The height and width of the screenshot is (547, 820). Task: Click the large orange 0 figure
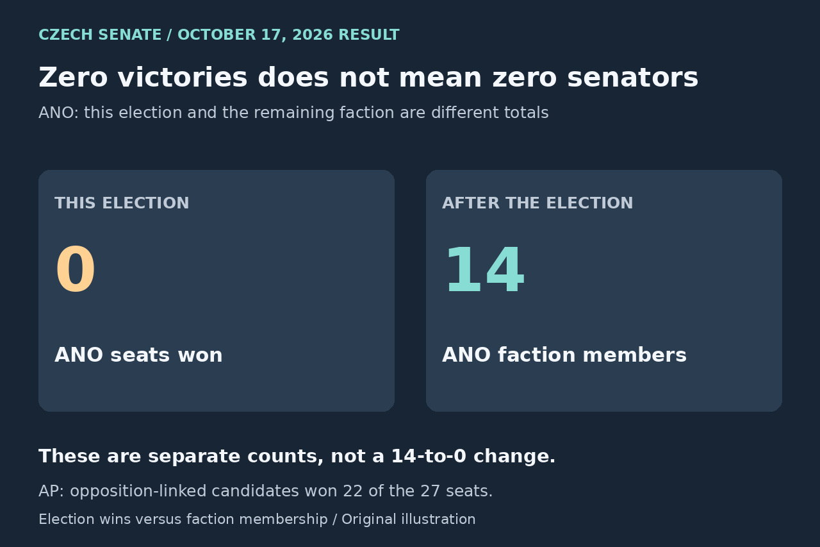tap(76, 271)
